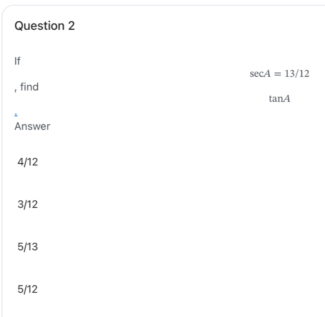
Task: Select the 4/12 answer option
Action: [27, 162]
